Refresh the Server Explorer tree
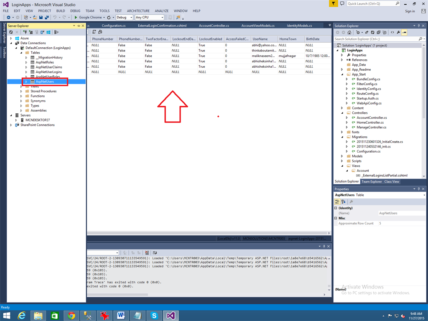Image resolution: width=428 pixels, height=321 pixels. [11, 32]
